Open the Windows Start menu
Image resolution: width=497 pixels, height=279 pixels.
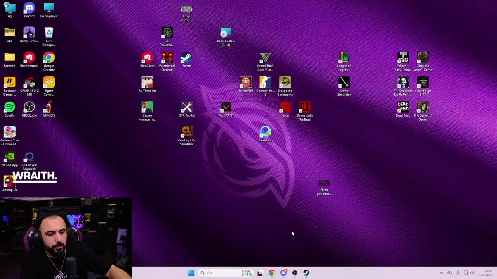click(191, 273)
